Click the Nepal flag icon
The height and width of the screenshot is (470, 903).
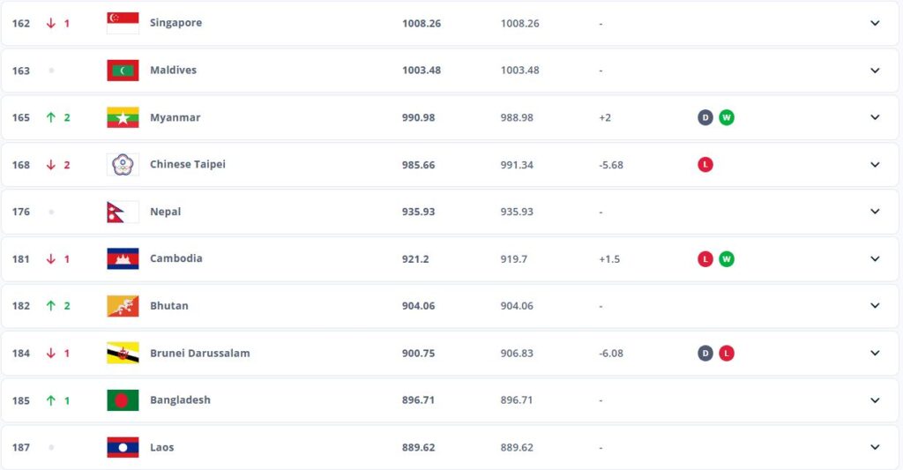pos(123,212)
